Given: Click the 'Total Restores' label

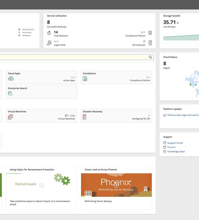Looking at the screenshot, I should [61, 36].
